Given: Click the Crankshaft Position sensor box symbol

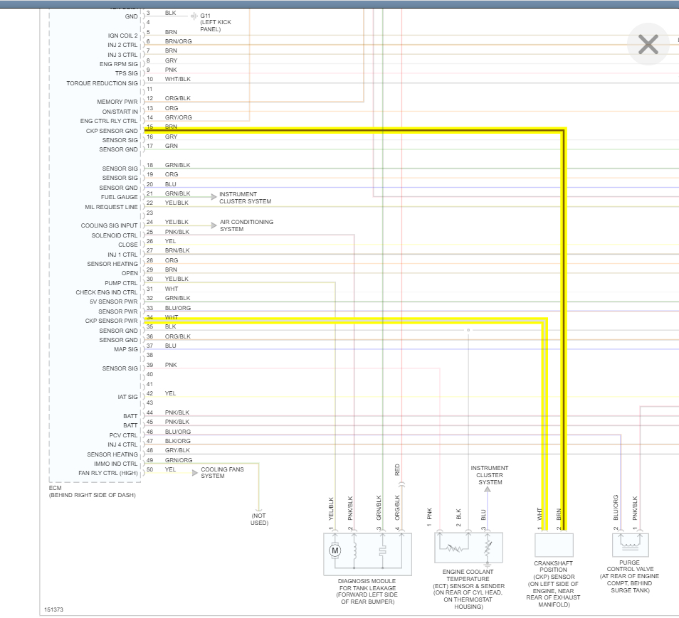Looking at the screenshot, I should (x=554, y=545).
